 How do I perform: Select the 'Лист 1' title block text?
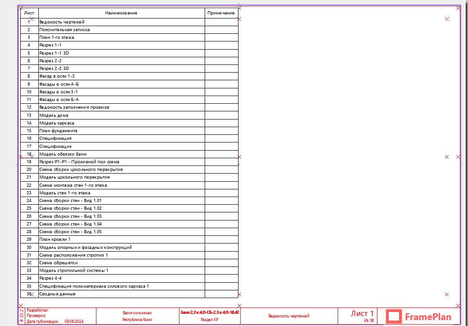[362, 313]
